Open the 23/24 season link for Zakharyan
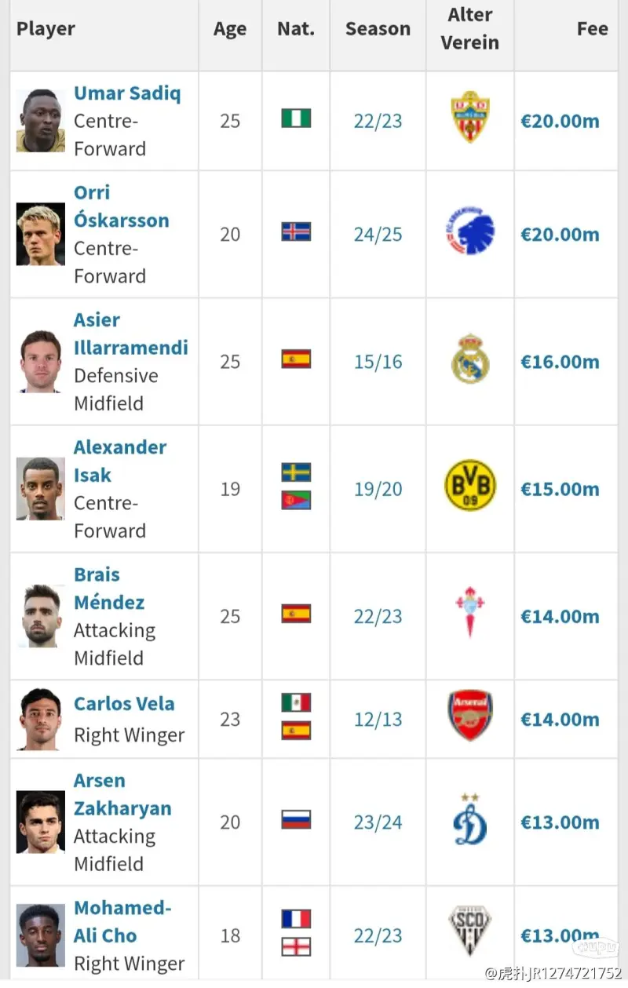628x988 pixels. (x=378, y=822)
